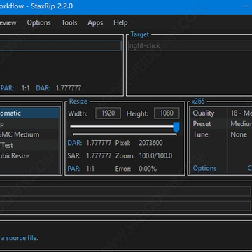Click the Resize Height field showing 1080
Viewport: 252px width, 252px height.
167,113
